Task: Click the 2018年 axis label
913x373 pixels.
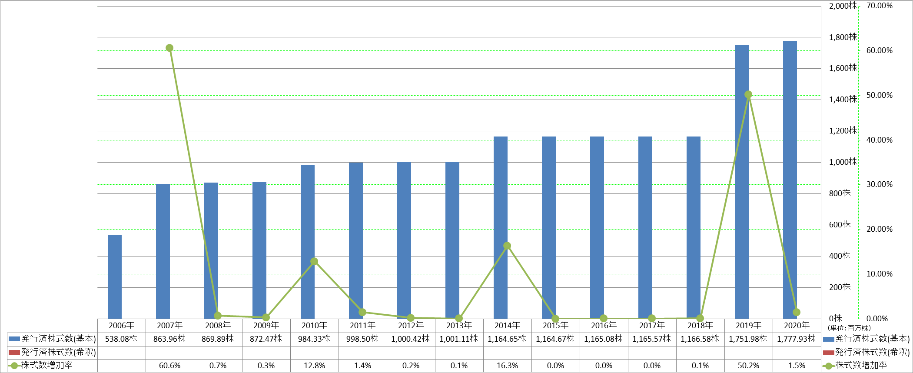Action: point(700,325)
